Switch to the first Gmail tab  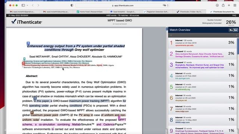click(x=22, y=12)
